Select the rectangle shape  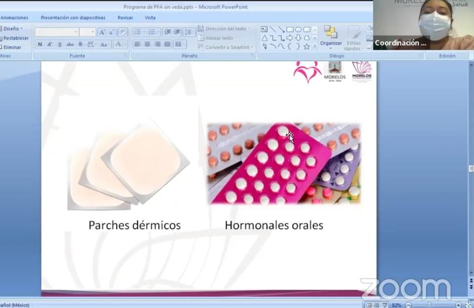click(x=290, y=29)
